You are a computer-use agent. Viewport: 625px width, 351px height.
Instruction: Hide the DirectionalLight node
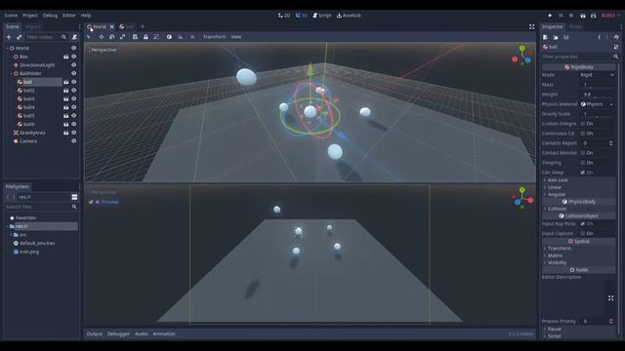click(74, 65)
